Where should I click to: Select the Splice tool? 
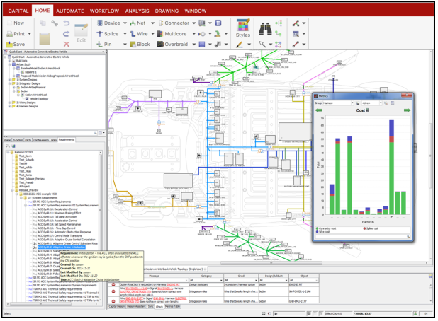click(x=108, y=34)
